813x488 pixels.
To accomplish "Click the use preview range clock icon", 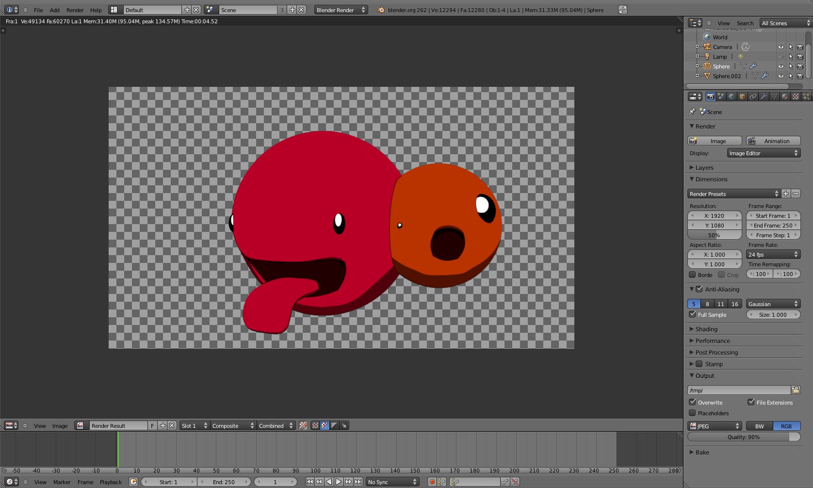I will [x=133, y=482].
